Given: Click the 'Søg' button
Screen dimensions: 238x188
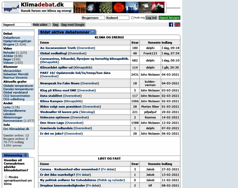Looking at the screenshot, I should (x=55, y=25).
